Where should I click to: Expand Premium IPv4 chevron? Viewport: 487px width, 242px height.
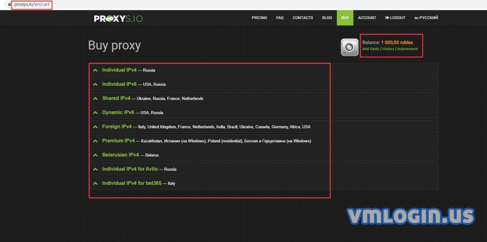95,141
